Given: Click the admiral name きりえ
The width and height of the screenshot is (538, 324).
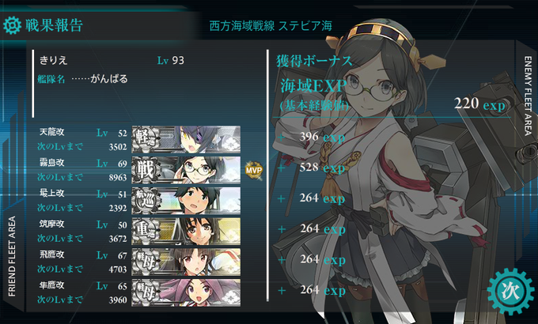Looking at the screenshot, I should click(54, 60).
